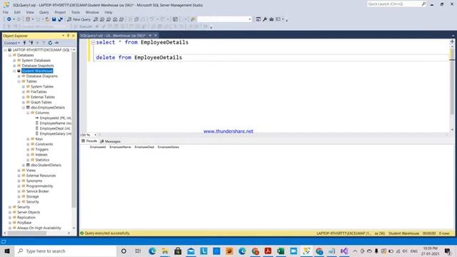Image resolution: width=457 pixels, height=257 pixels.
Task: Collapse the Student Warehouse database node
Action: (x=14, y=71)
